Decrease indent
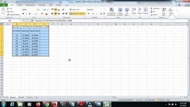This screenshot has height=107, width=190. point(63,14)
